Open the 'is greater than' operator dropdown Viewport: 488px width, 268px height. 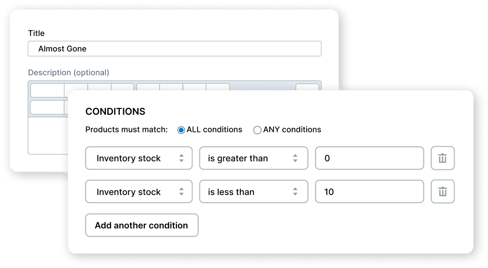tap(253, 158)
